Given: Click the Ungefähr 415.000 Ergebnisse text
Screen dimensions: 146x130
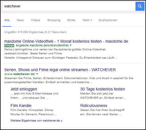Looking at the screenshot, I should 35,32.
